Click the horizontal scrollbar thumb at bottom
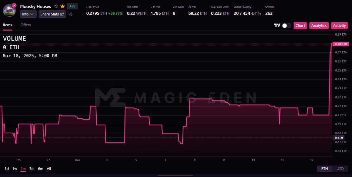Screen dimensions: 352x177 pyautogui.click(x=175, y=175)
